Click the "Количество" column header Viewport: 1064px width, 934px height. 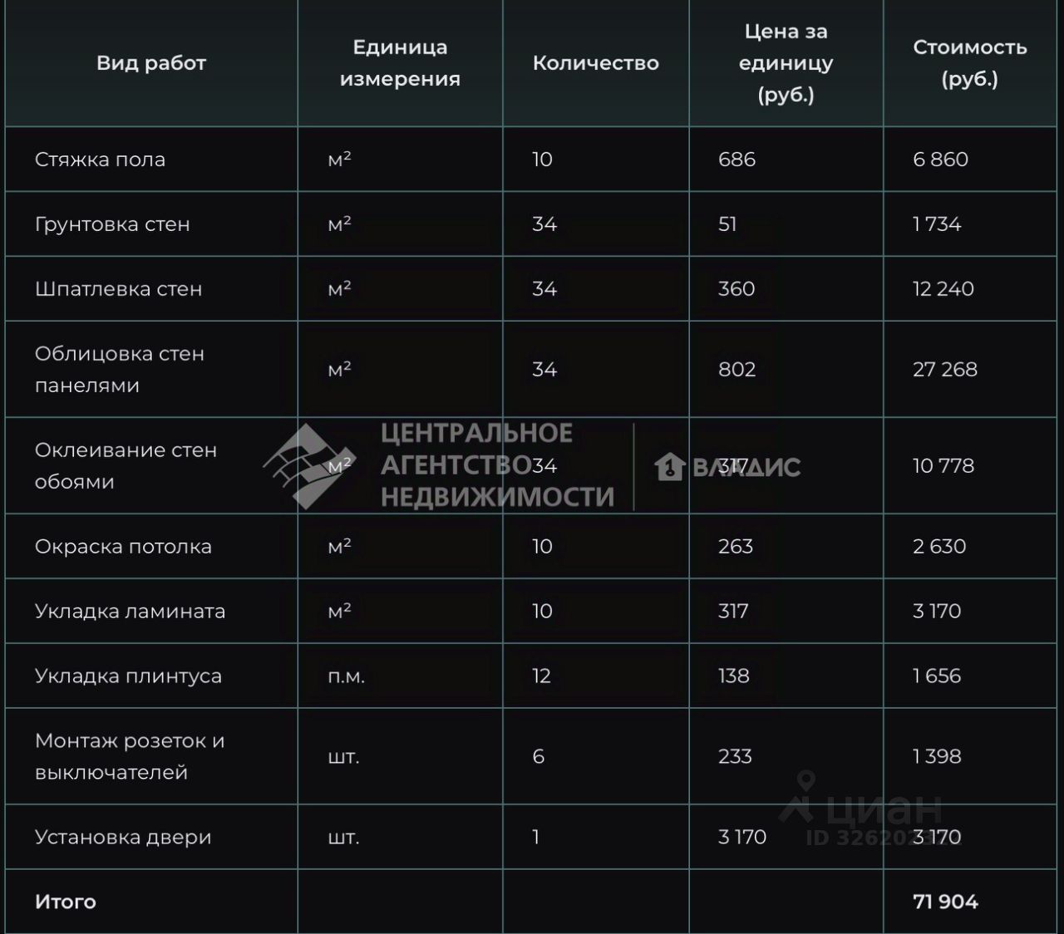click(x=595, y=63)
